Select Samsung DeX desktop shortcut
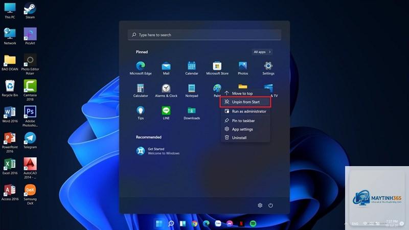Screen dimensions: 409x230 tap(30, 194)
